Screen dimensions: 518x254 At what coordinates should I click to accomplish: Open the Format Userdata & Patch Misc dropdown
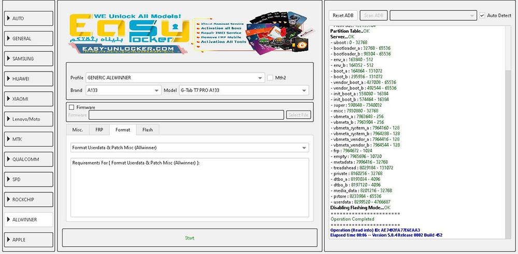tap(190, 148)
